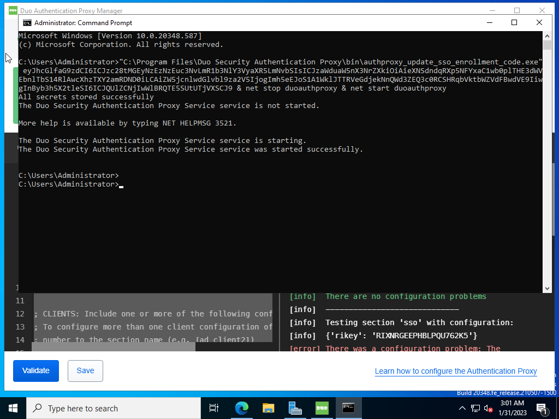Open Learn how to configure the Authentication Proxy link
Viewport: 559px width, 419px height.
tap(456, 371)
